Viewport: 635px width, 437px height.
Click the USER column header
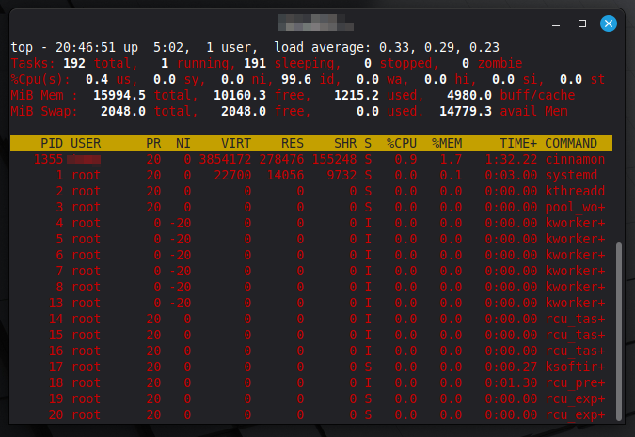coord(86,144)
